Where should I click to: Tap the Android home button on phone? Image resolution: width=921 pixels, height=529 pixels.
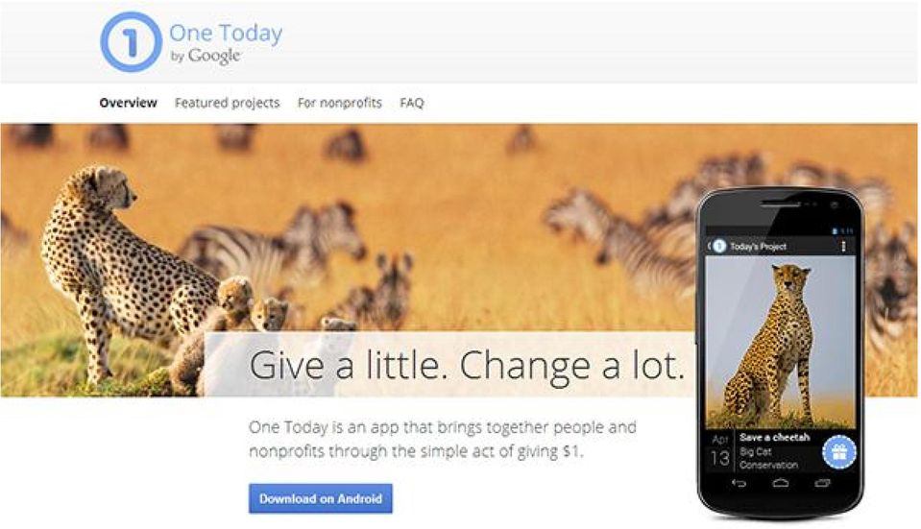click(x=781, y=483)
